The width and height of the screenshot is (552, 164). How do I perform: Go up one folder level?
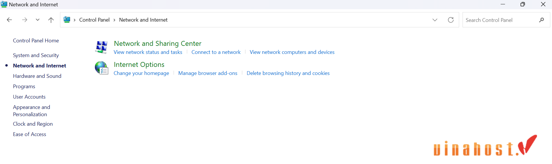(x=51, y=20)
